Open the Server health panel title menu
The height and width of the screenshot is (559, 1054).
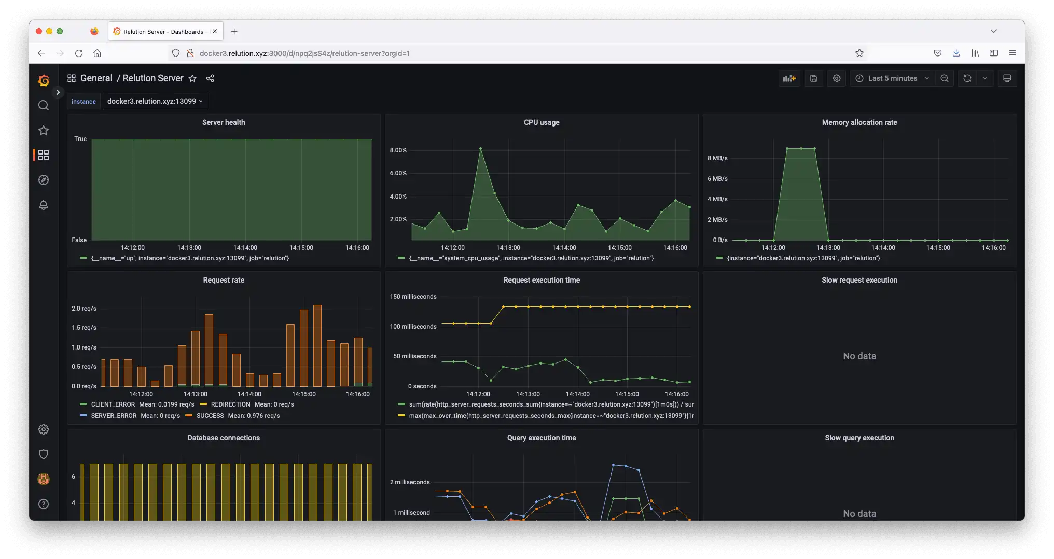coord(224,122)
